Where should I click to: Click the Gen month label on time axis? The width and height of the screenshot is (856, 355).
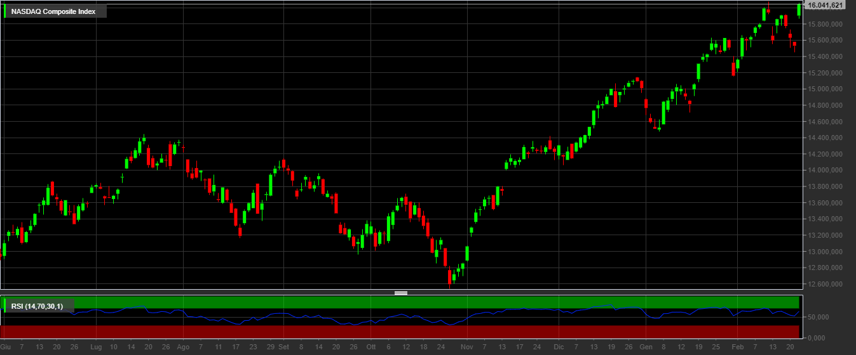click(646, 347)
